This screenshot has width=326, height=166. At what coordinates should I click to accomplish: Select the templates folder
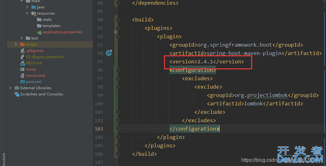51,26
